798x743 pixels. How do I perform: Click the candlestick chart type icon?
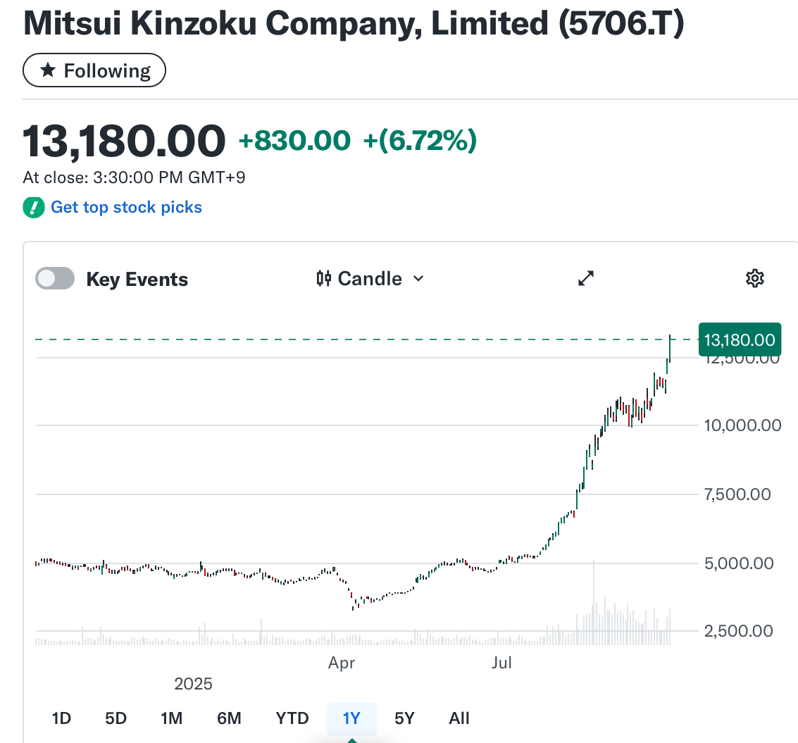(x=323, y=279)
